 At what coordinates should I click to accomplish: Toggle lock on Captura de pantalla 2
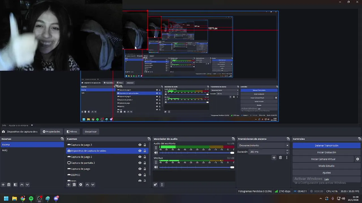pyautogui.click(x=145, y=163)
